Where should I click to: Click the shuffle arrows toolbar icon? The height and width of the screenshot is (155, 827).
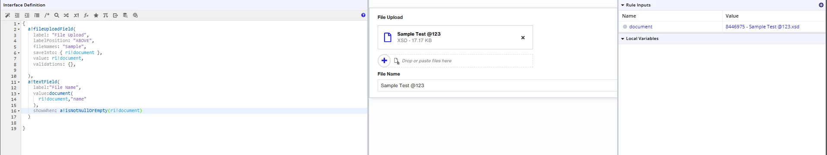[66, 15]
